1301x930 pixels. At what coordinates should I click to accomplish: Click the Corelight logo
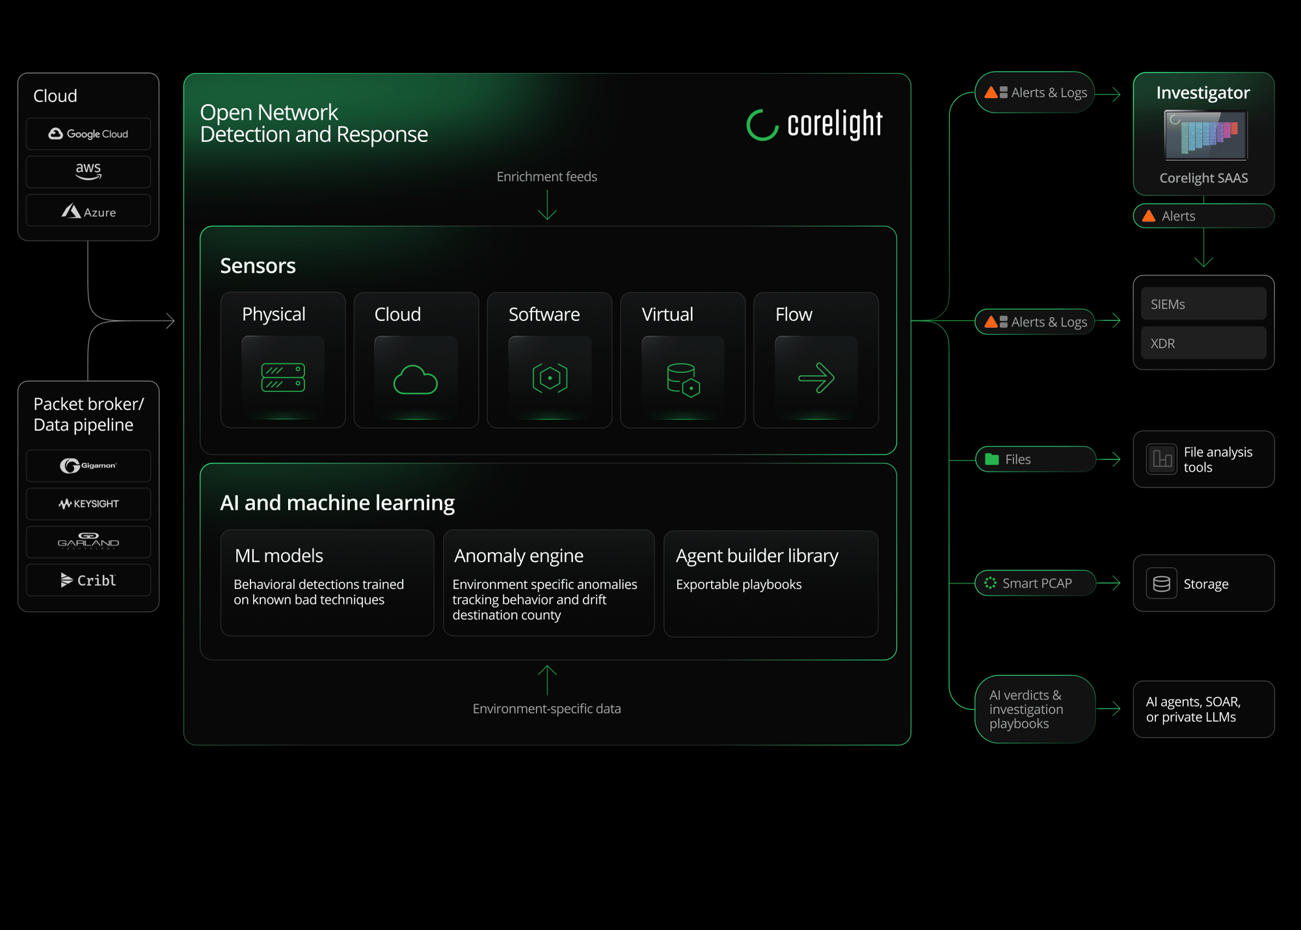(814, 124)
